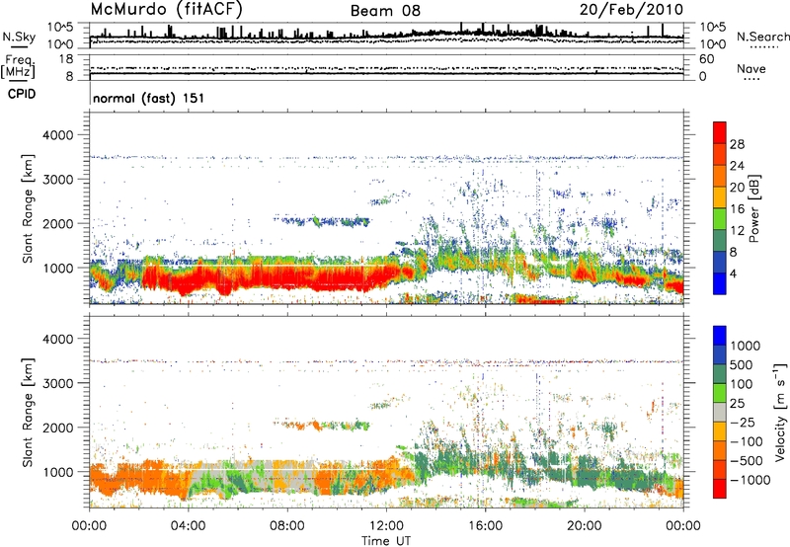Click the red segment of Power color bar
Viewport: 790px width, 547px height.
click(x=720, y=132)
